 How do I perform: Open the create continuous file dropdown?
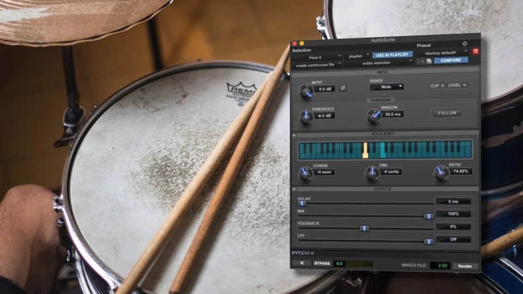[x=317, y=65]
